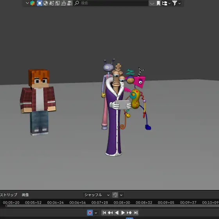Click the 00:09+05 time label
219x219 pixels.
pyautogui.click(x=166, y=203)
